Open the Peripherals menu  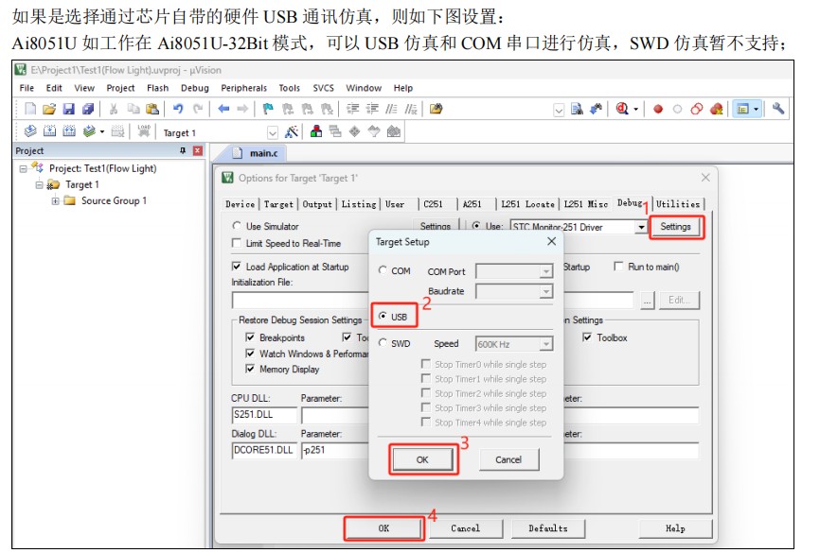point(243,88)
